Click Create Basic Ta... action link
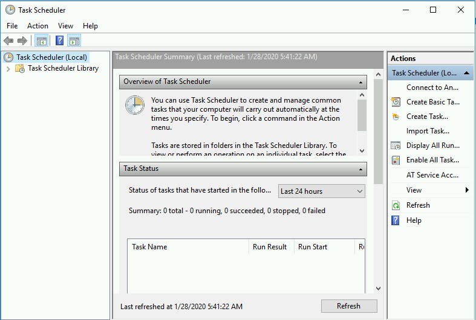This screenshot has height=320, width=476. tap(433, 102)
